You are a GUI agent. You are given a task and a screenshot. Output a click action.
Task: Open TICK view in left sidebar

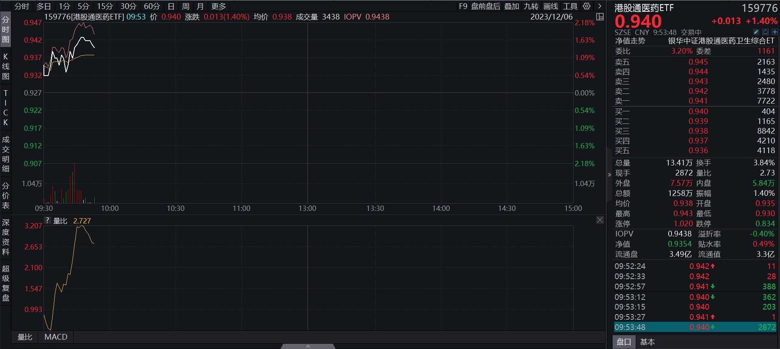pyautogui.click(x=6, y=108)
